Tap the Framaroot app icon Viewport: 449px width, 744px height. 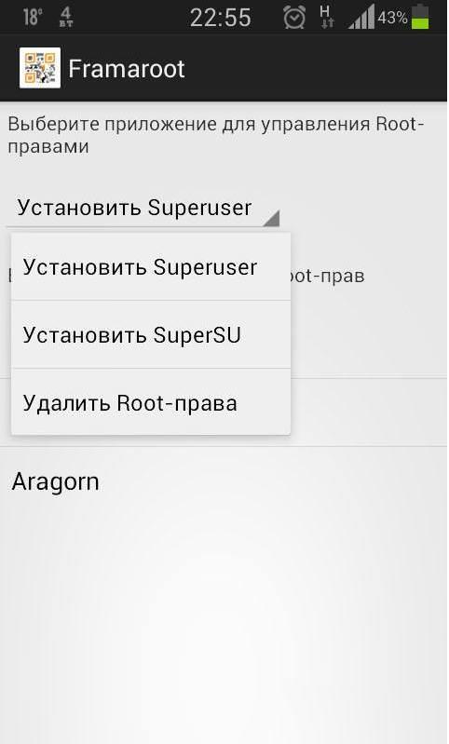tap(40, 68)
